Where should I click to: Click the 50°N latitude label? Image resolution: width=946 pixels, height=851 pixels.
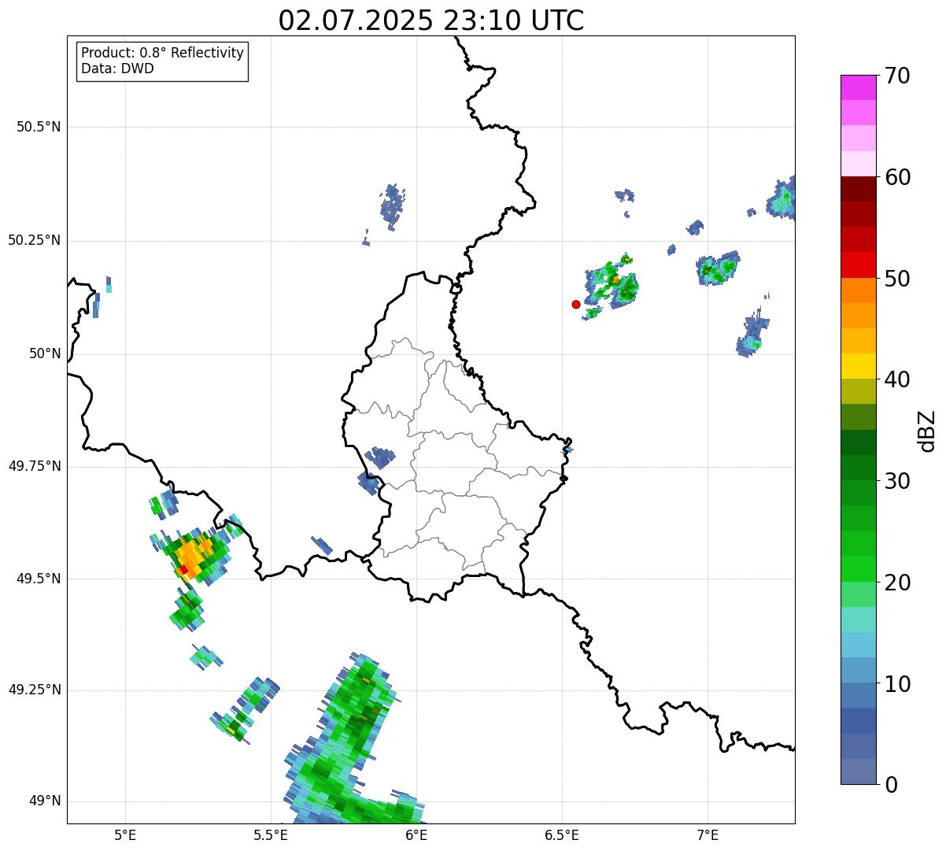pos(45,353)
